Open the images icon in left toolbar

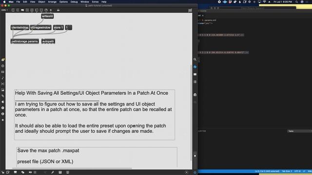point(3,90)
